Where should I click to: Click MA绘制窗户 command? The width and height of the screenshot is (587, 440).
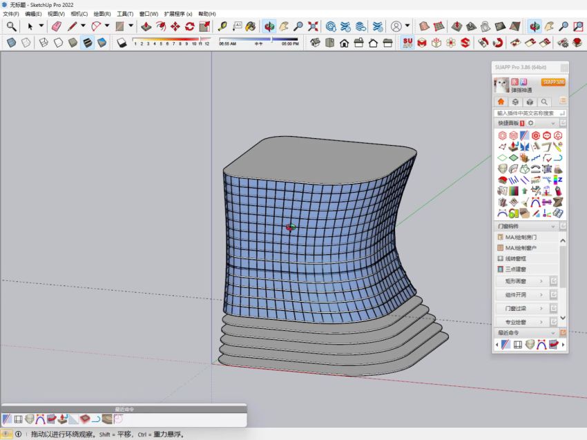tap(521, 248)
